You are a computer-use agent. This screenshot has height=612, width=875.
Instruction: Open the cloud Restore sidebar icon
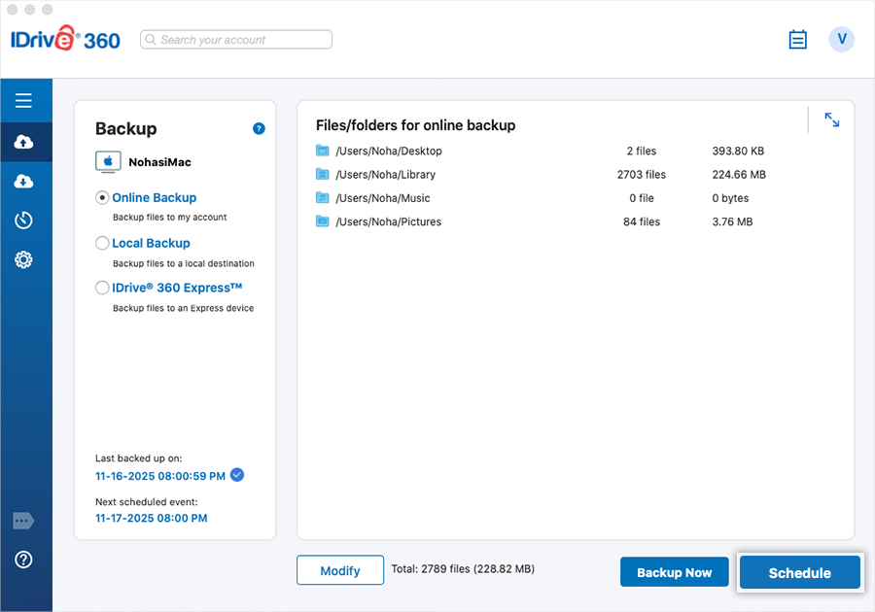[x=24, y=182]
